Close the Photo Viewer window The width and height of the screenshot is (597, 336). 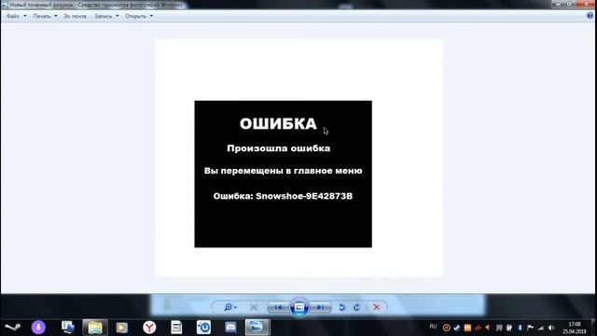coord(587,4)
